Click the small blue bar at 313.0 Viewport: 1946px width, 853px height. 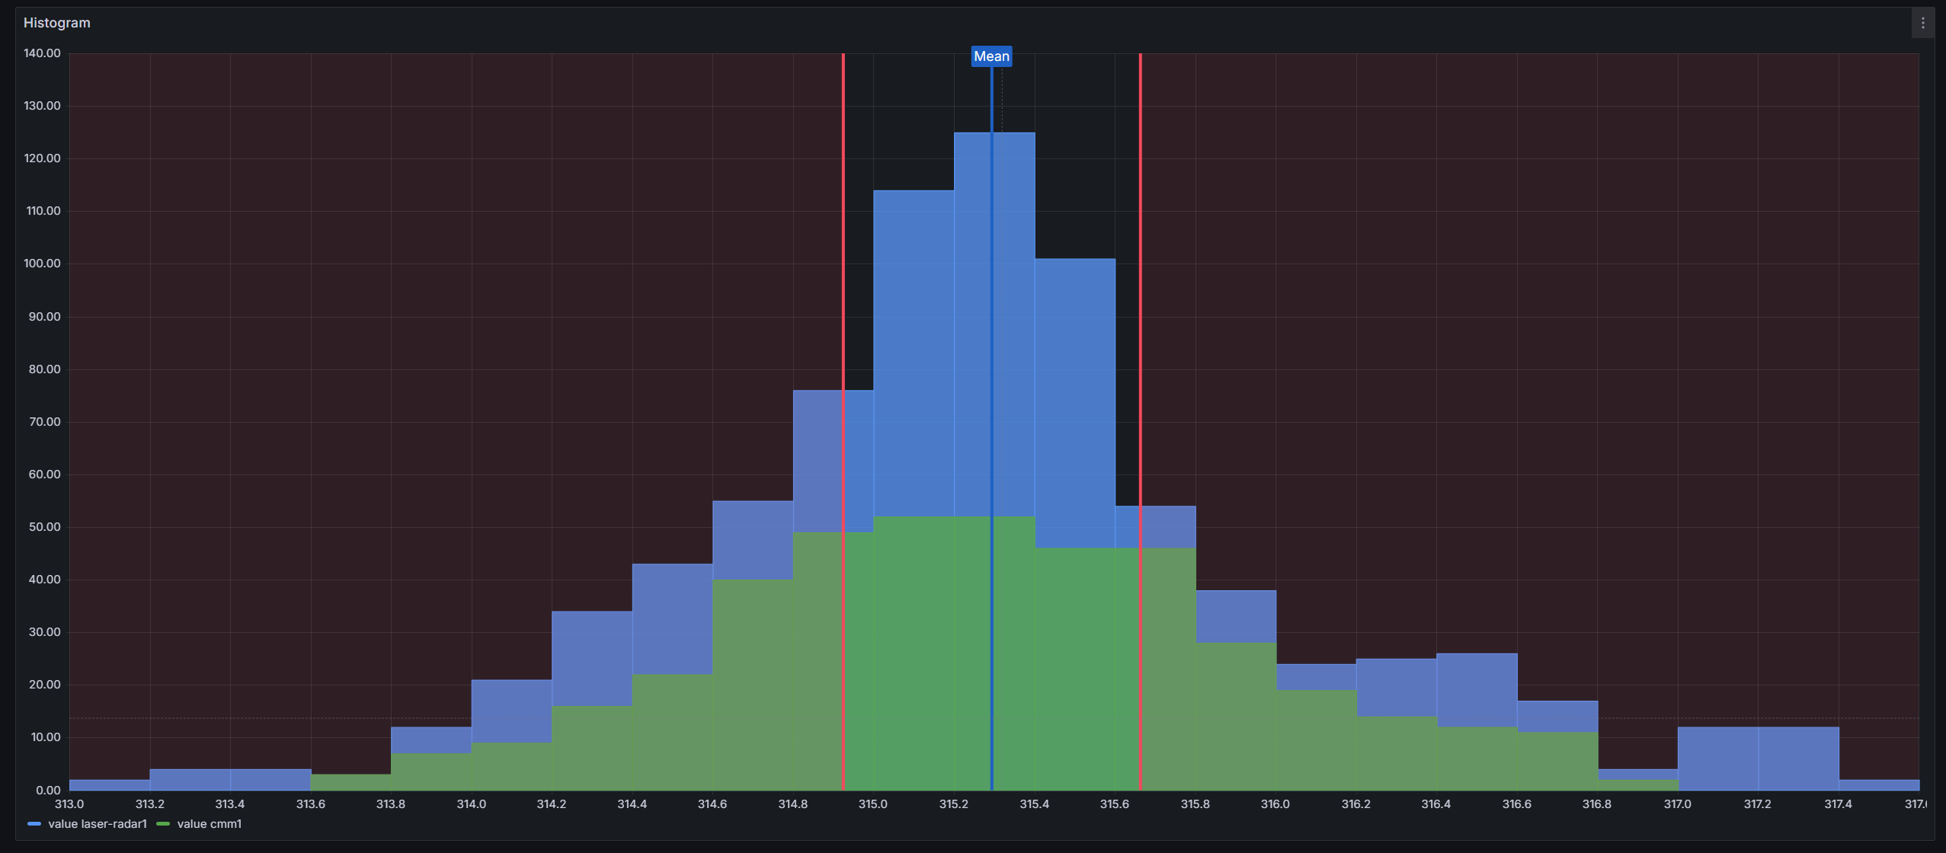point(109,784)
